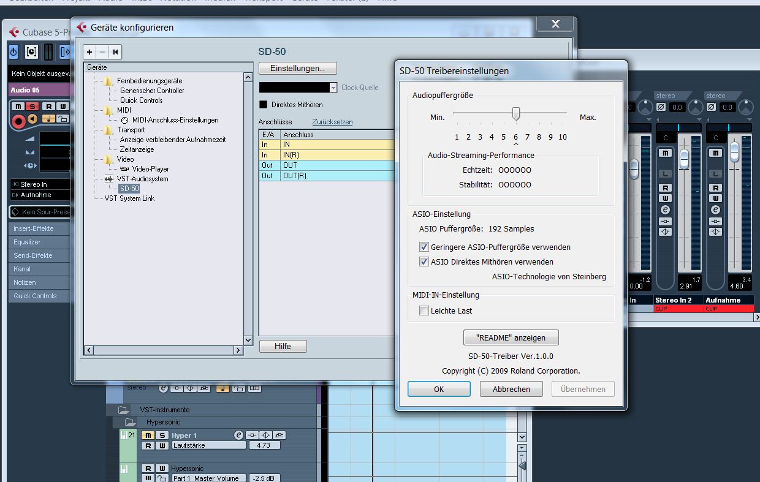
Task: Toggle the musical timebase note icon in inspector
Action: pos(48,119)
